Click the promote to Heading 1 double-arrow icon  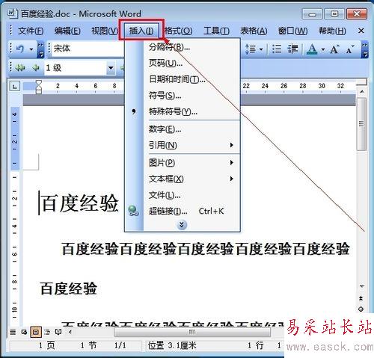click(20, 67)
